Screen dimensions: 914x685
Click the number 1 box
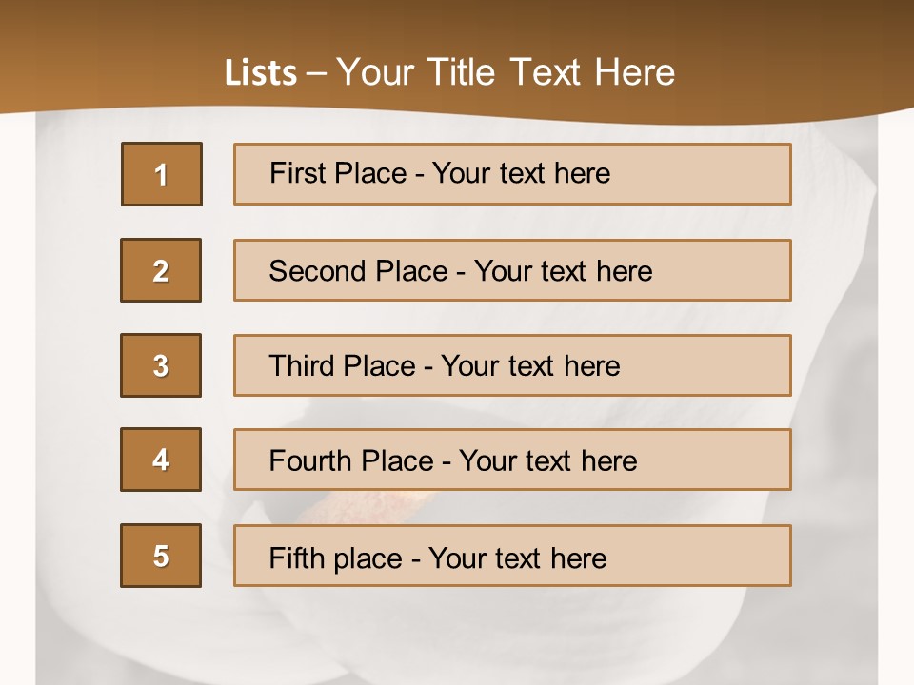pyautogui.click(x=162, y=174)
